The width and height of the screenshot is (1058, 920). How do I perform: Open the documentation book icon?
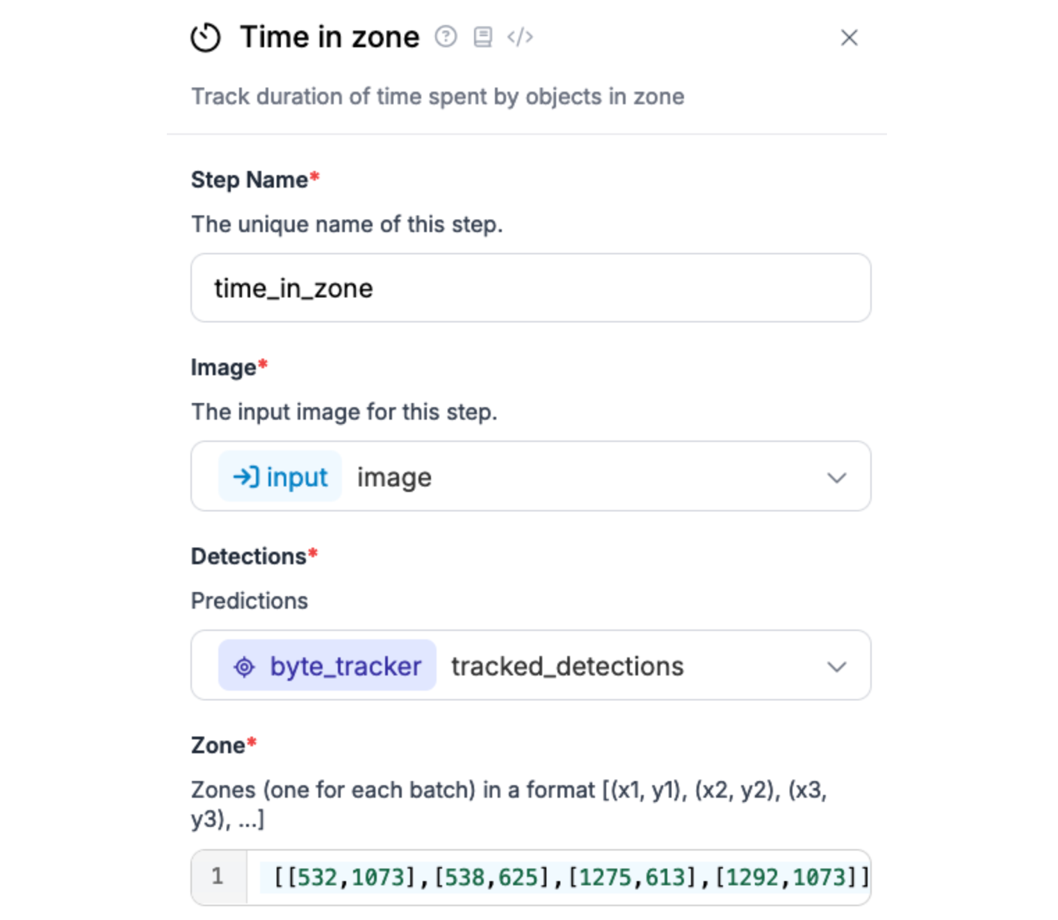[482, 37]
